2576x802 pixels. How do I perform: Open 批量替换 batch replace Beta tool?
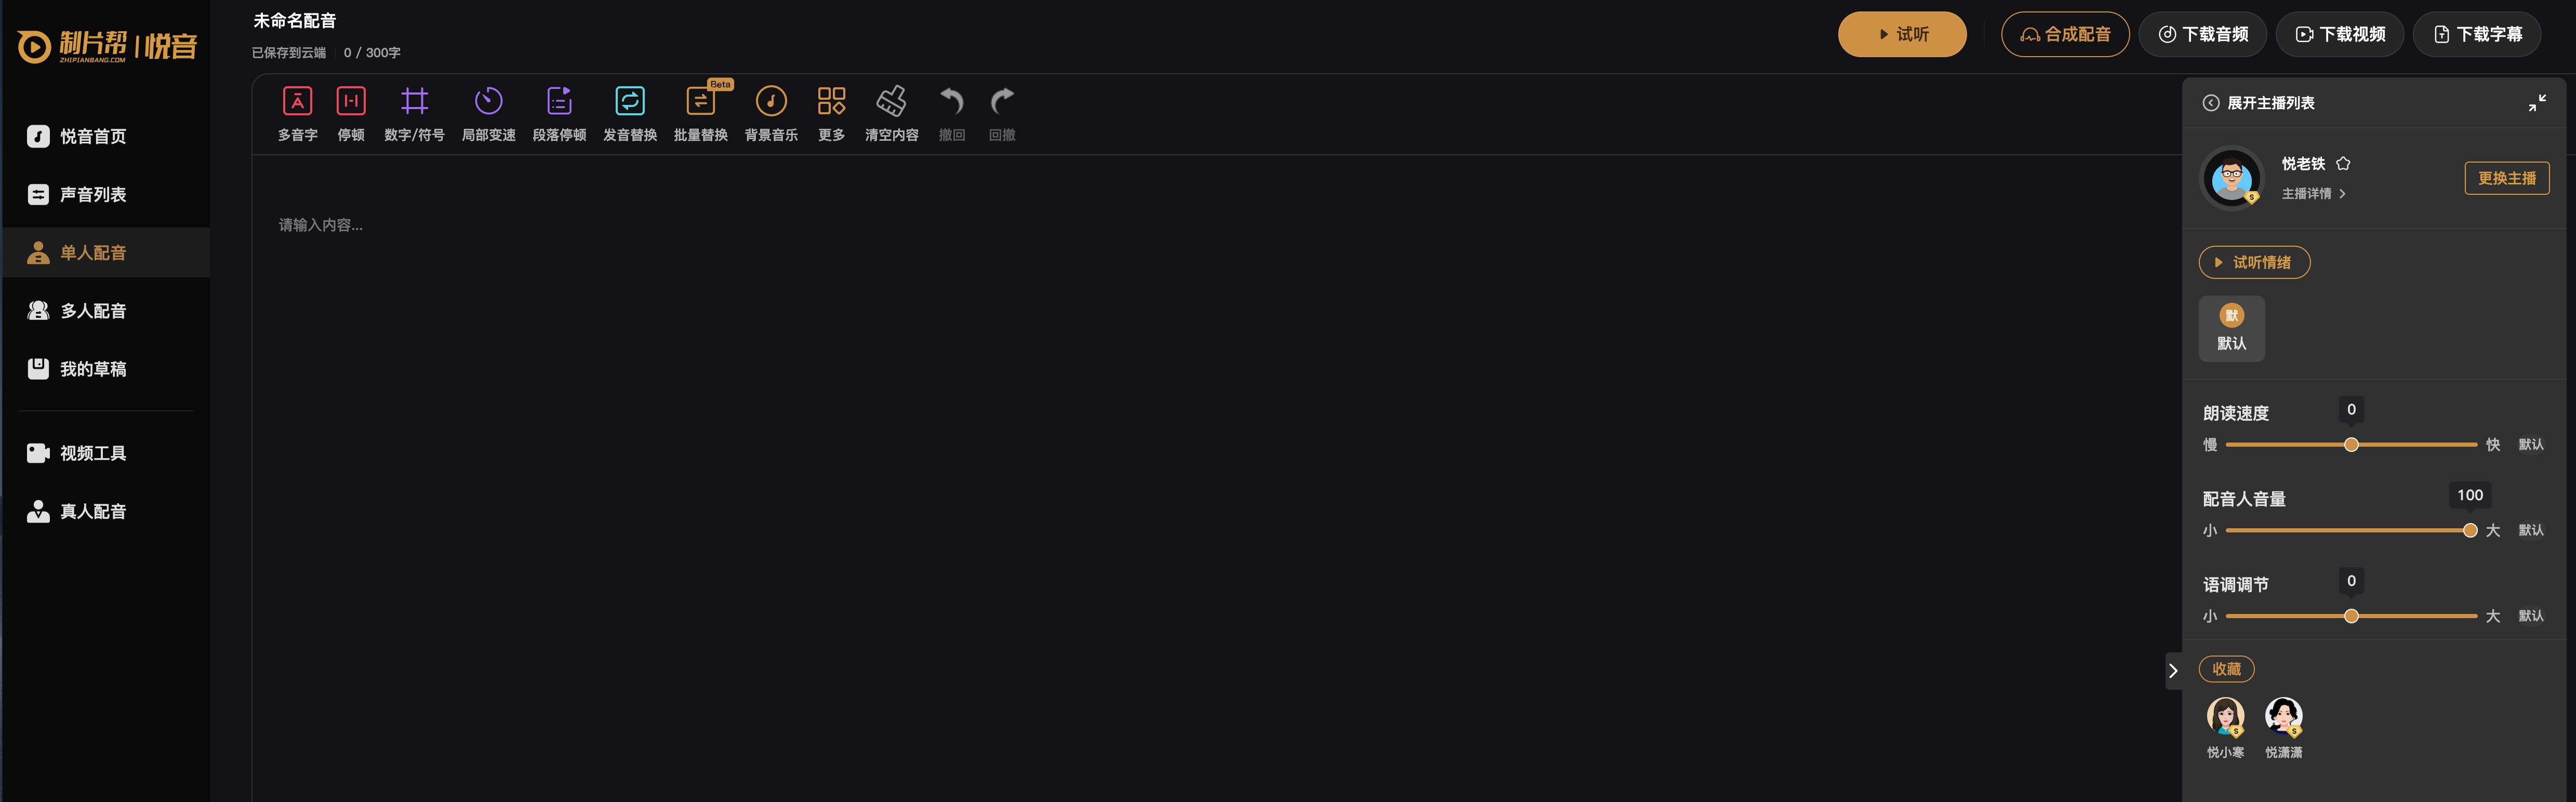(700, 114)
